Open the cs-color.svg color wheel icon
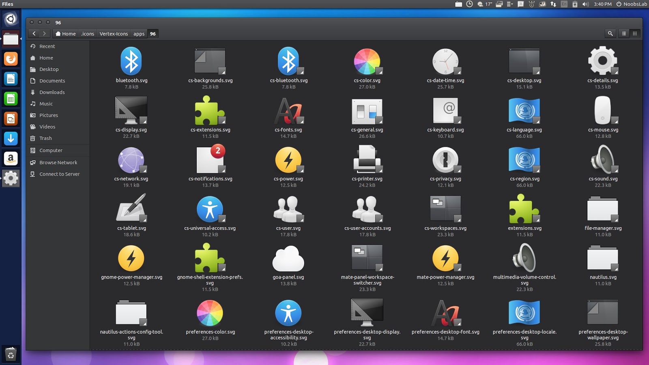This screenshot has width=649, height=365. tap(366, 62)
